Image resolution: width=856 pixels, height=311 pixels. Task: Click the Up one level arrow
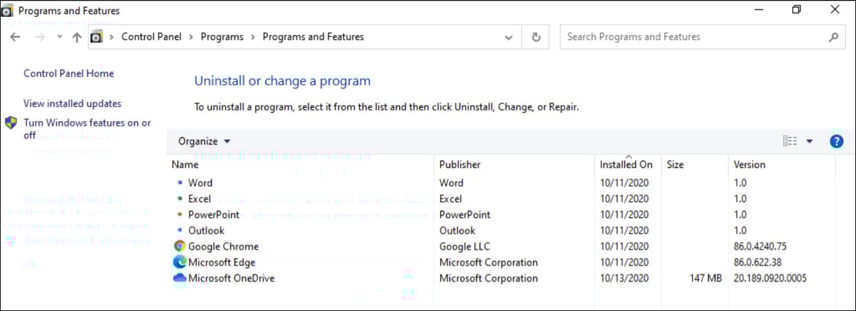click(x=76, y=37)
